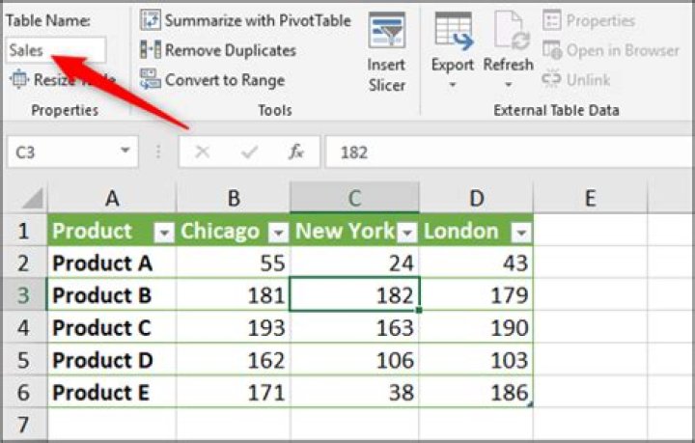Click the Table Name field containing Sales
The image size is (695, 443).
point(56,50)
